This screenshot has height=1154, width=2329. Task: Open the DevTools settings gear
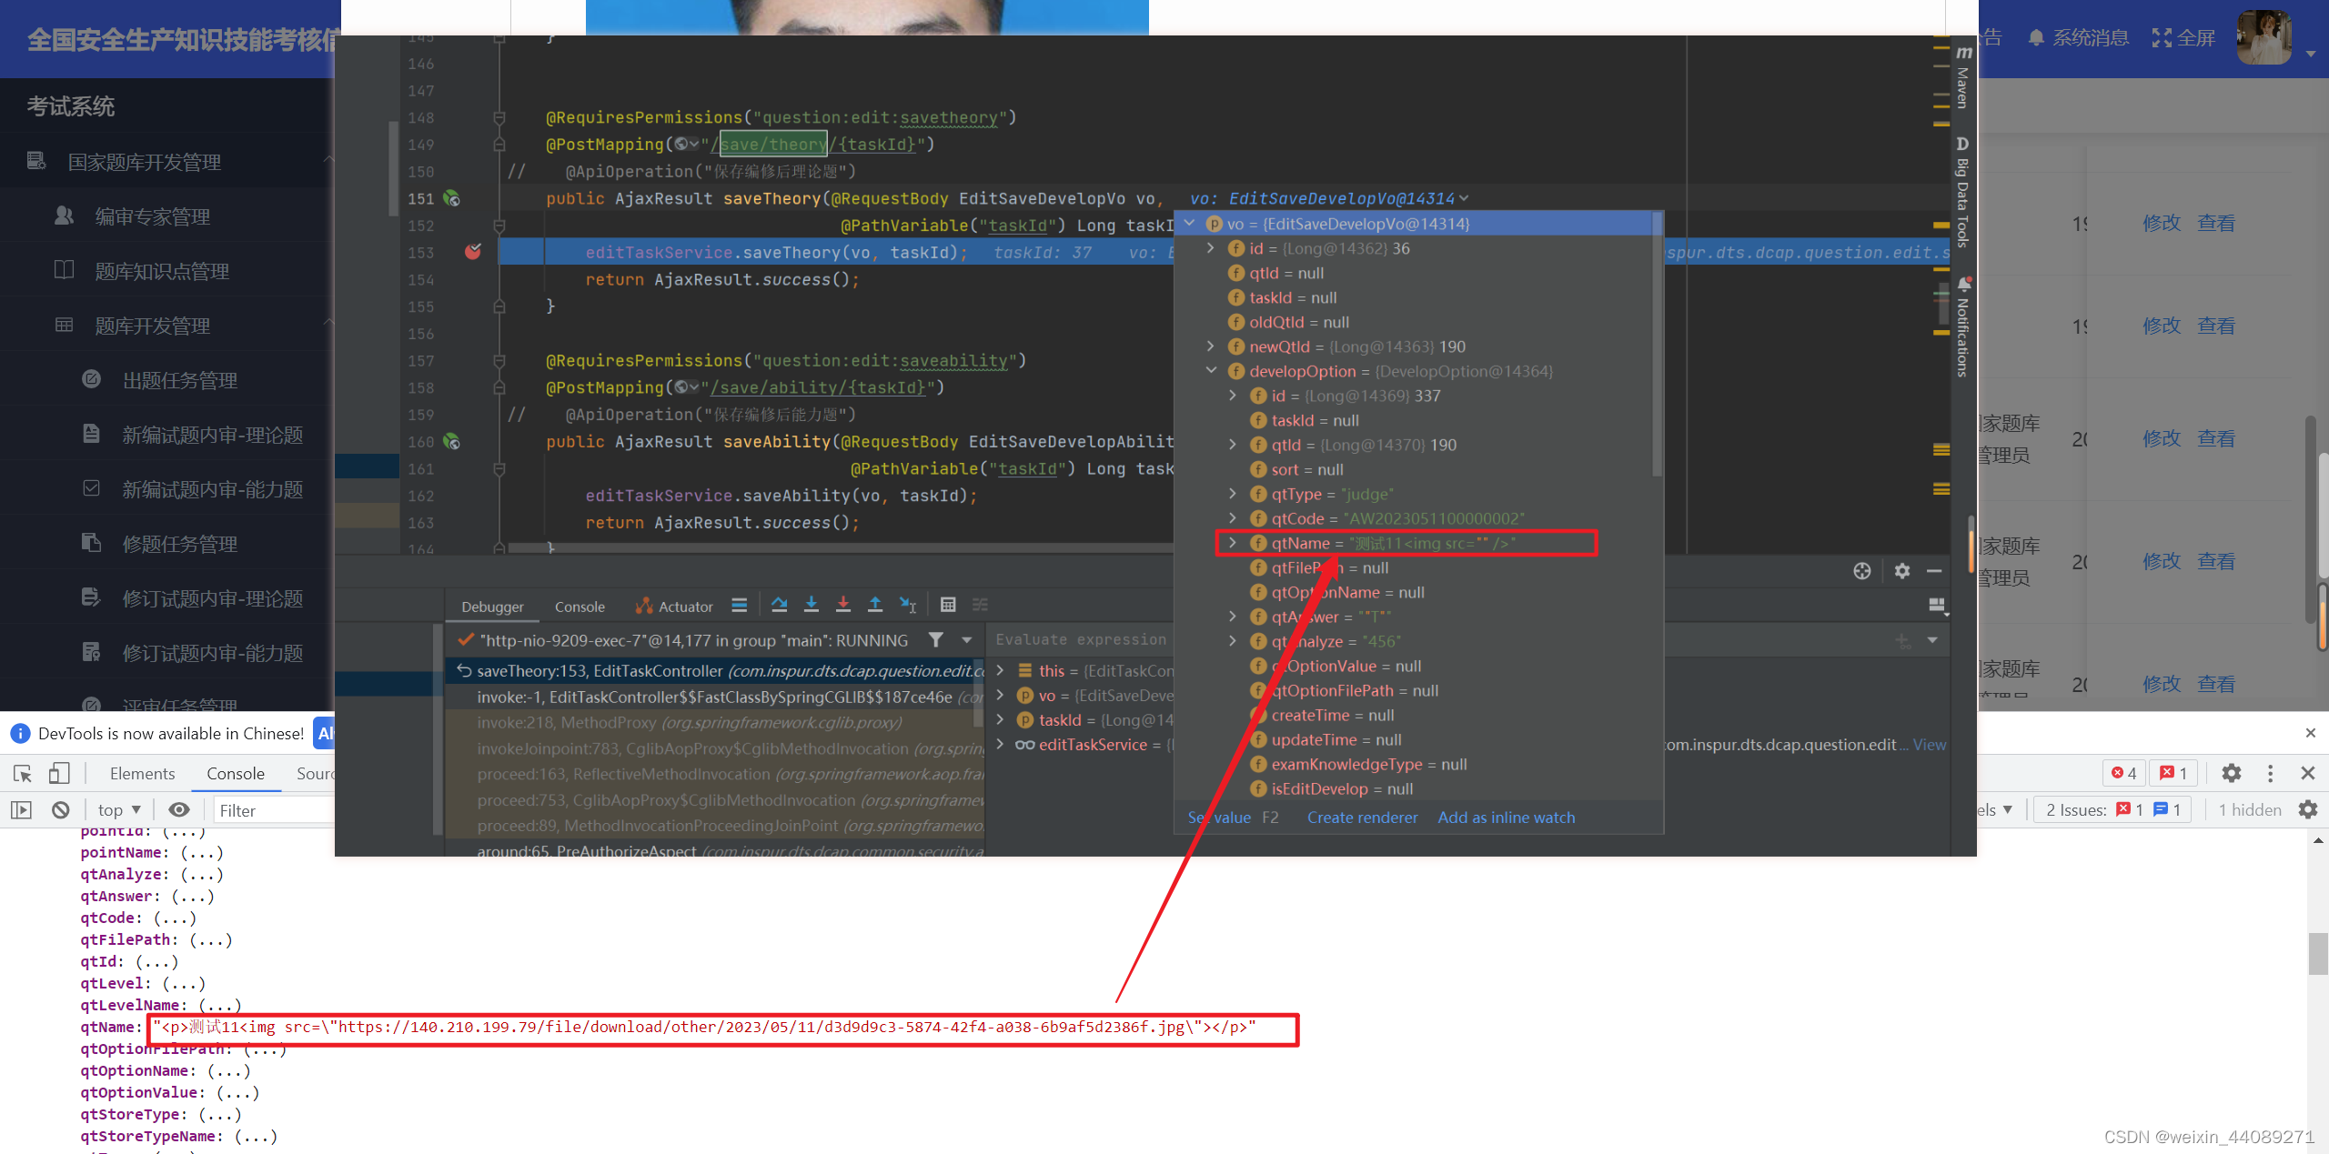[2231, 774]
